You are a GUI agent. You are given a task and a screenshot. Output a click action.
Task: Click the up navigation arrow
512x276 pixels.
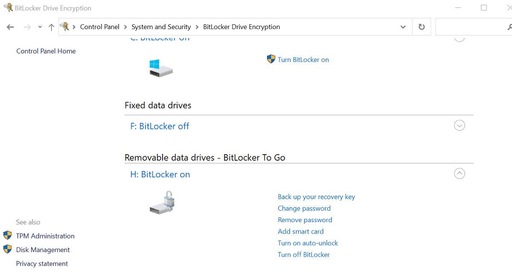51,26
